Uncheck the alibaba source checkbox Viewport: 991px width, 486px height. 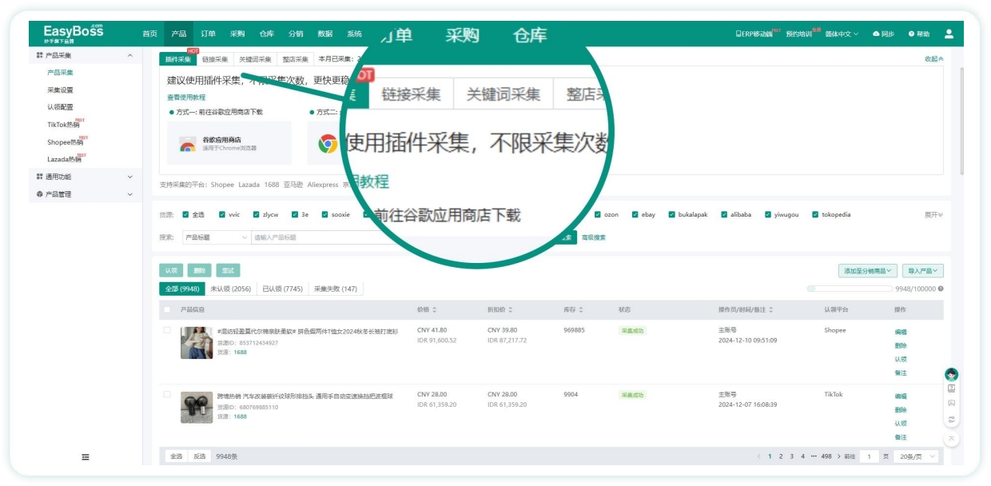pyautogui.click(x=724, y=214)
